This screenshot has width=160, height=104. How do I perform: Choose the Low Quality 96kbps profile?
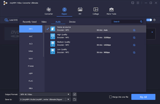click(95, 51)
